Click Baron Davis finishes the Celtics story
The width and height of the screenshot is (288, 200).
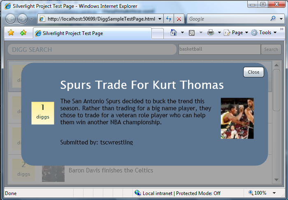point(111,170)
